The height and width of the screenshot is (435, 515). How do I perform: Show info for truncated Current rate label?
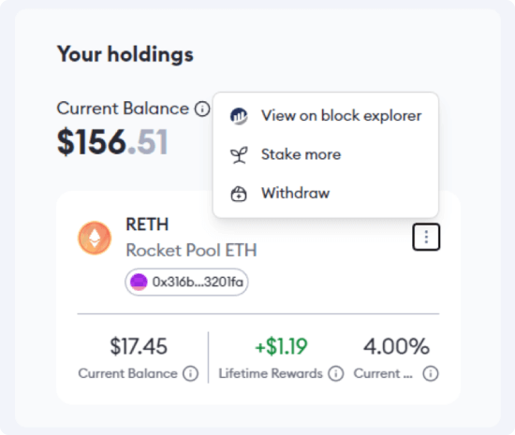[x=431, y=373]
